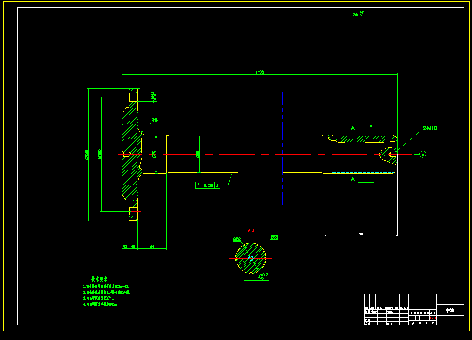472x340 pixels.
Task: Select the 0.025 runout tolerance frame
Action: coord(207,185)
